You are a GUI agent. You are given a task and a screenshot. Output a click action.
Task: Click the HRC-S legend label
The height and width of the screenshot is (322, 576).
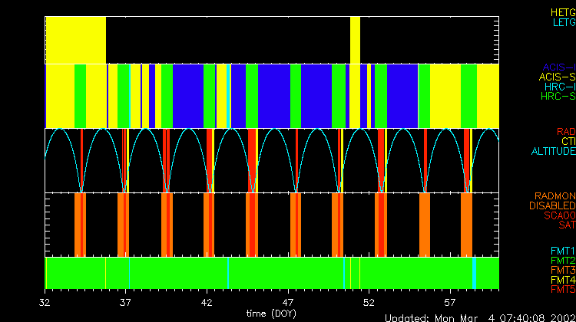(x=557, y=97)
